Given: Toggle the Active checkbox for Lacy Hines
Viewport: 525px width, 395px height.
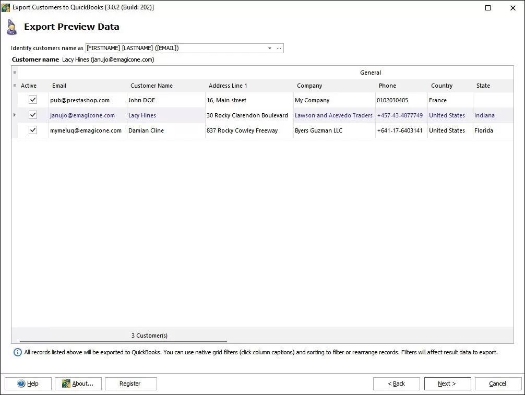Looking at the screenshot, I should tap(32, 115).
